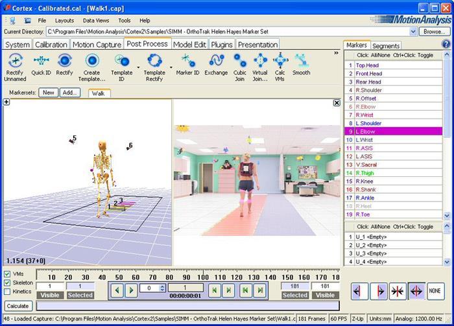This screenshot has height=326, width=454.
Task: Click the current frame number field
Action: click(185, 288)
